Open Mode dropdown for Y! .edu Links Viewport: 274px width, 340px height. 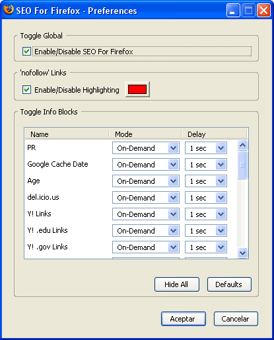tap(146, 231)
